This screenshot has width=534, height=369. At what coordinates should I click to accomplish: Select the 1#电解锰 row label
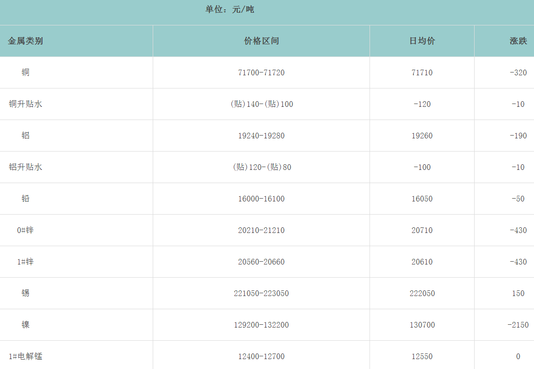coord(25,356)
